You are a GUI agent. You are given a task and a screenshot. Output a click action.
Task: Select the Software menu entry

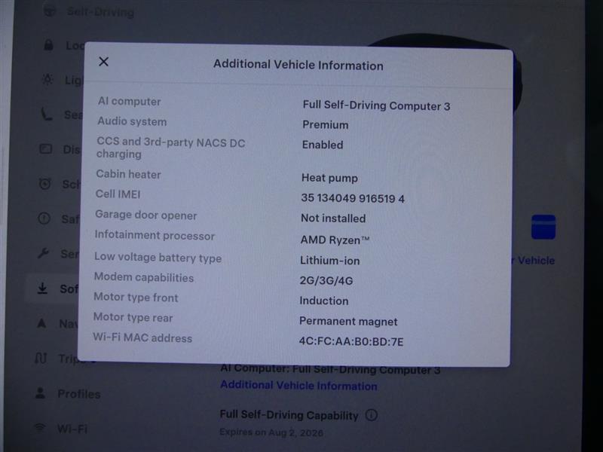(x=69, y=289)
